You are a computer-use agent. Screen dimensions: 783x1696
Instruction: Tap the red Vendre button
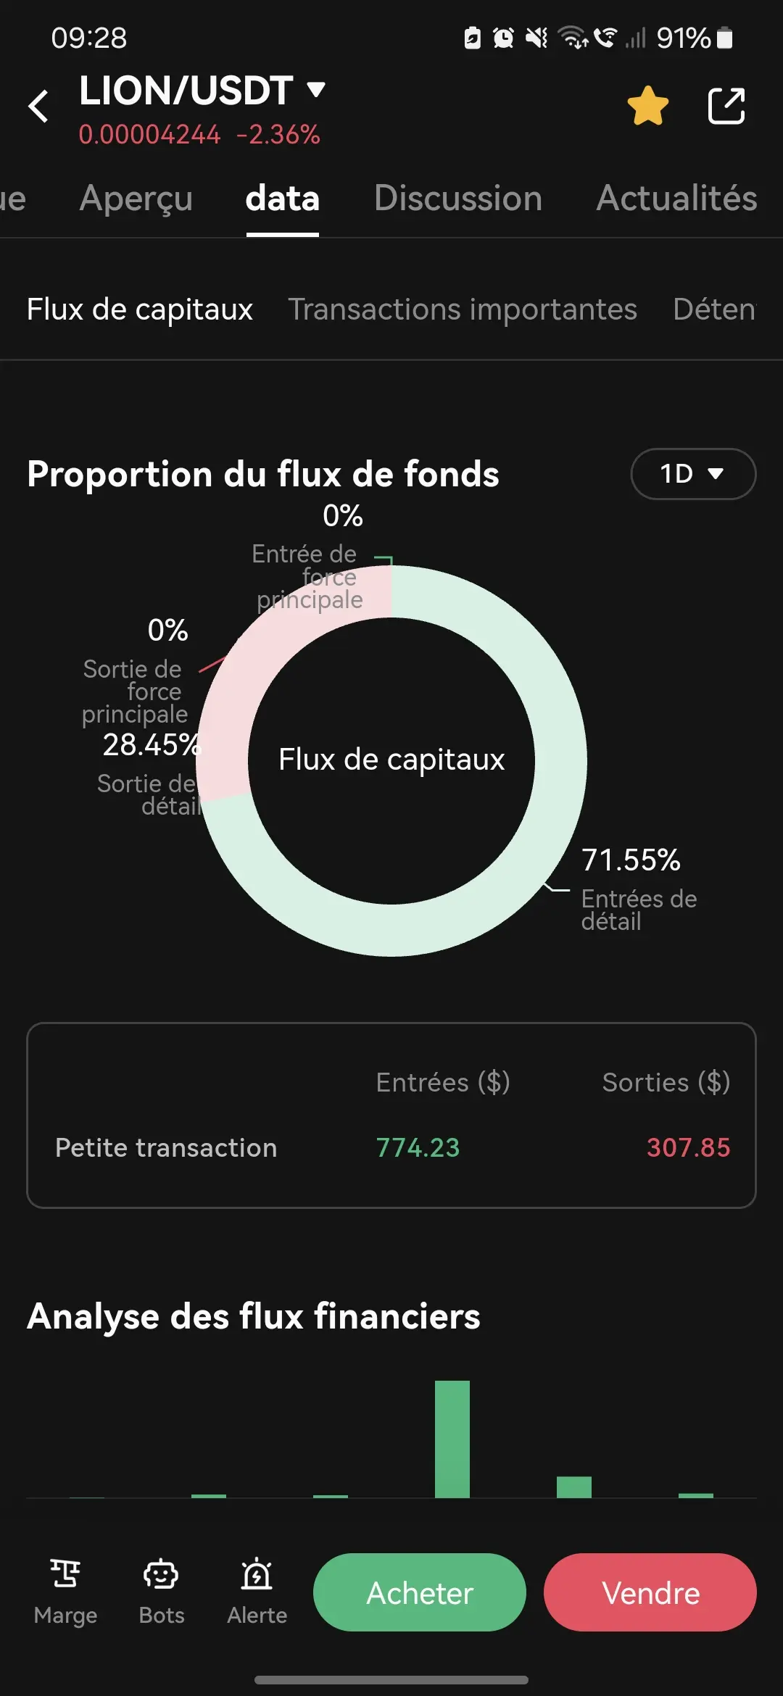[650, 1592]
